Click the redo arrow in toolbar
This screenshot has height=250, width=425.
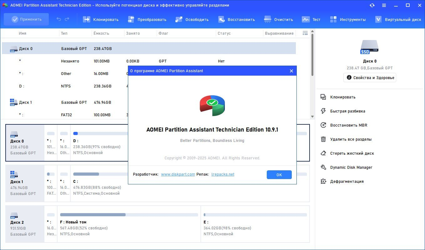click(x=67, y=19)
